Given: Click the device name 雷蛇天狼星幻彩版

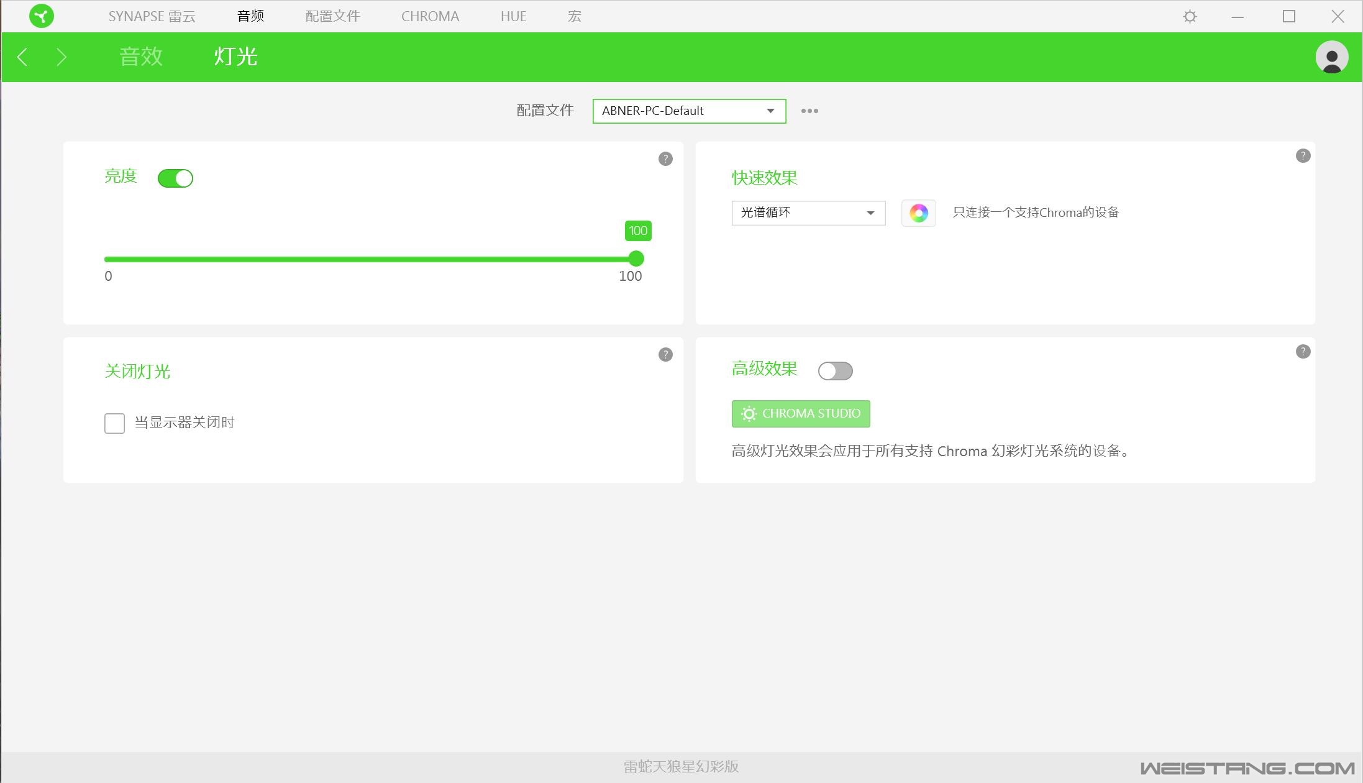Looking at the screenshot, I should point(681,767).
